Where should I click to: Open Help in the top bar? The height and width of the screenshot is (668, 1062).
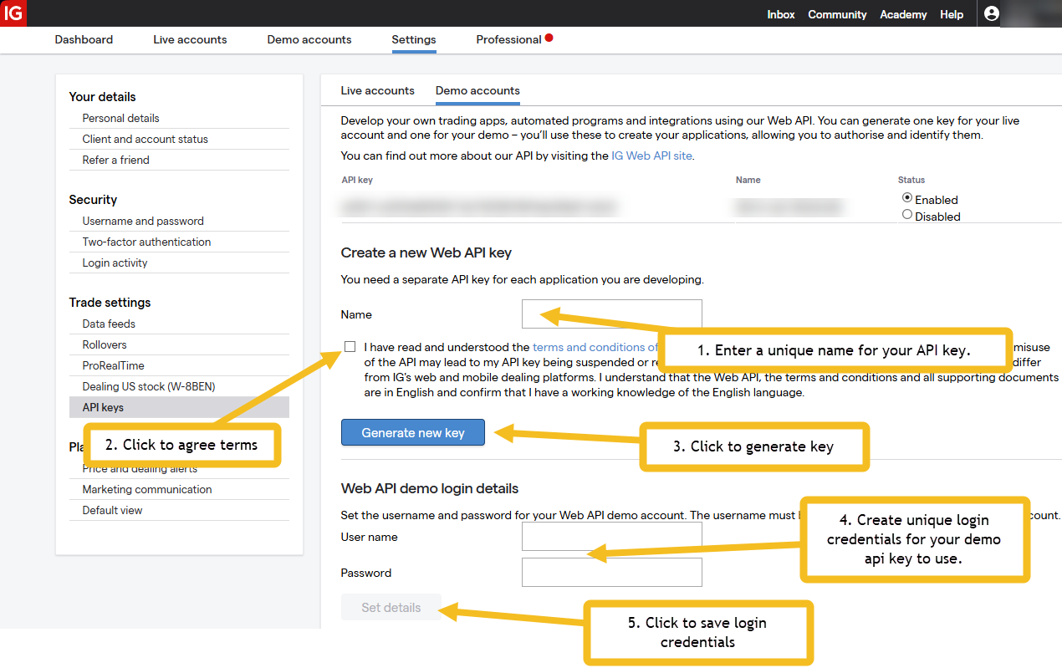(x=952, y=14)
